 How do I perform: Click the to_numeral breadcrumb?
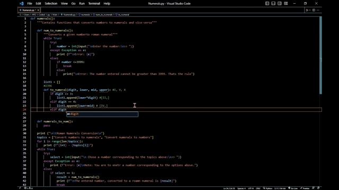click(x=122, y=15)
